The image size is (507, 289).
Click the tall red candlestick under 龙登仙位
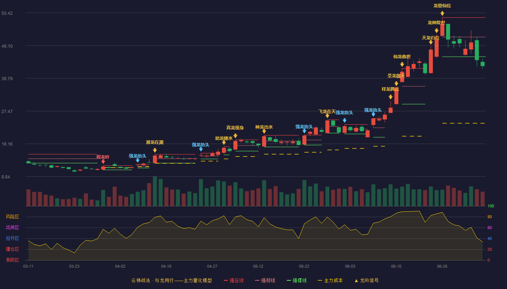pyautogui.click(x=442, y=30)
